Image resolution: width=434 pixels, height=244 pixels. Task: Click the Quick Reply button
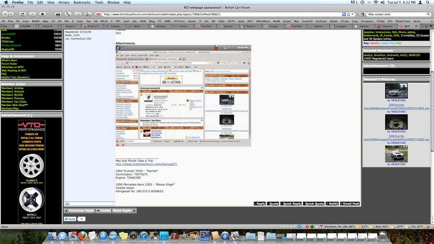point(291,203)
